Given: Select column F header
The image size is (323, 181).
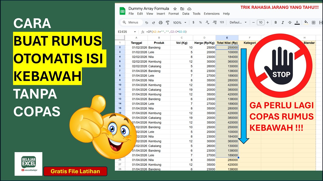Looking at the screenshot, I should (250, 38).
